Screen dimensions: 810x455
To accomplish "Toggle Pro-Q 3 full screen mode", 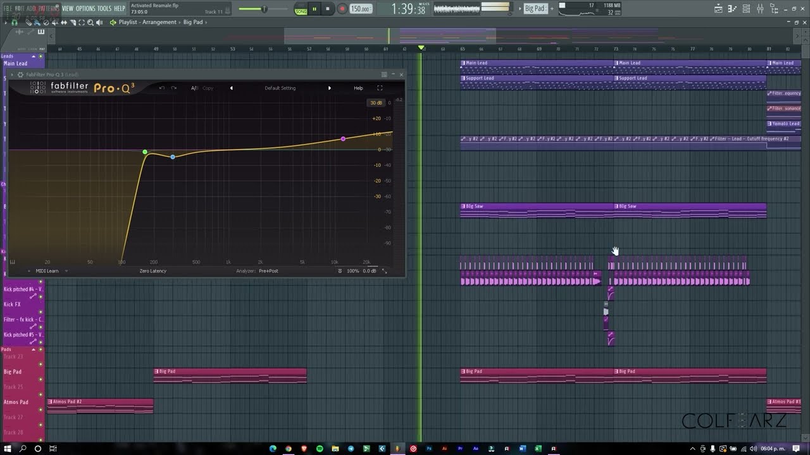I will pyautogui.click(x=380, y=88).
